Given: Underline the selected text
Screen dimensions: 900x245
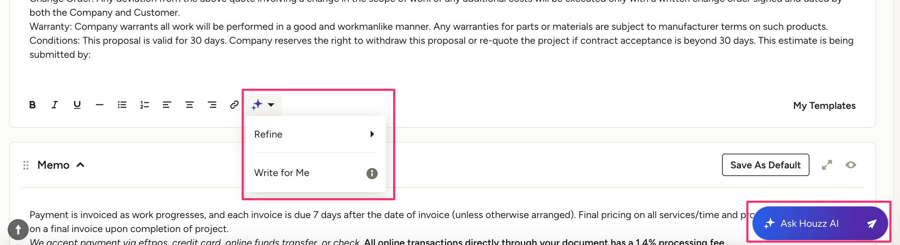Looking at the screenshot, I should click(x=77, y=105).
